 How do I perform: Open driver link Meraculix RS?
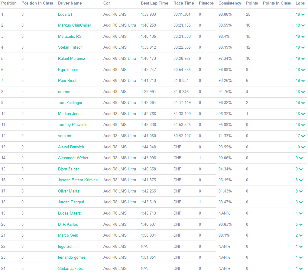(70, 37)
